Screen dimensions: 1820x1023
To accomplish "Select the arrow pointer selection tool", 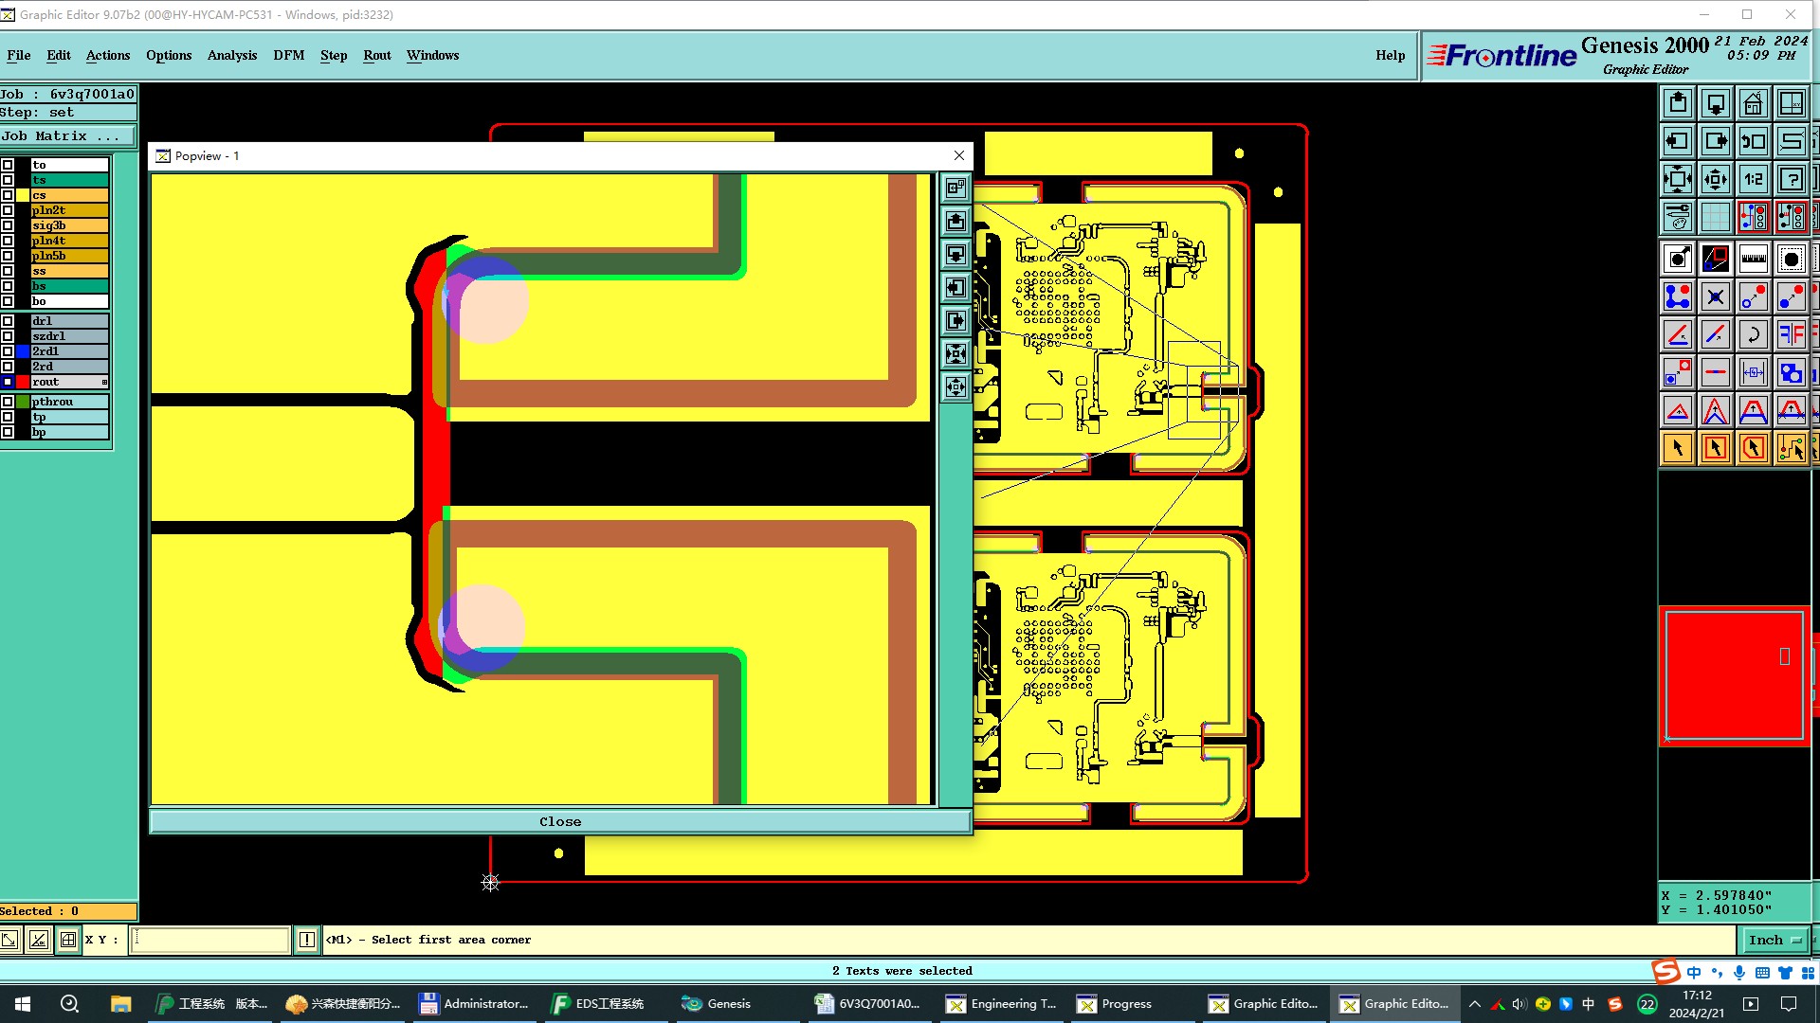I will click(x=1677, y=448).
